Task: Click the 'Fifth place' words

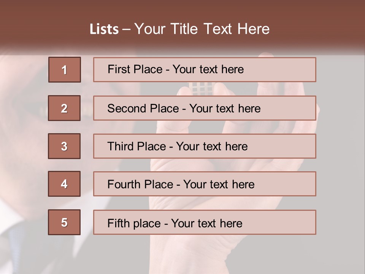Action: coord(134,223)
